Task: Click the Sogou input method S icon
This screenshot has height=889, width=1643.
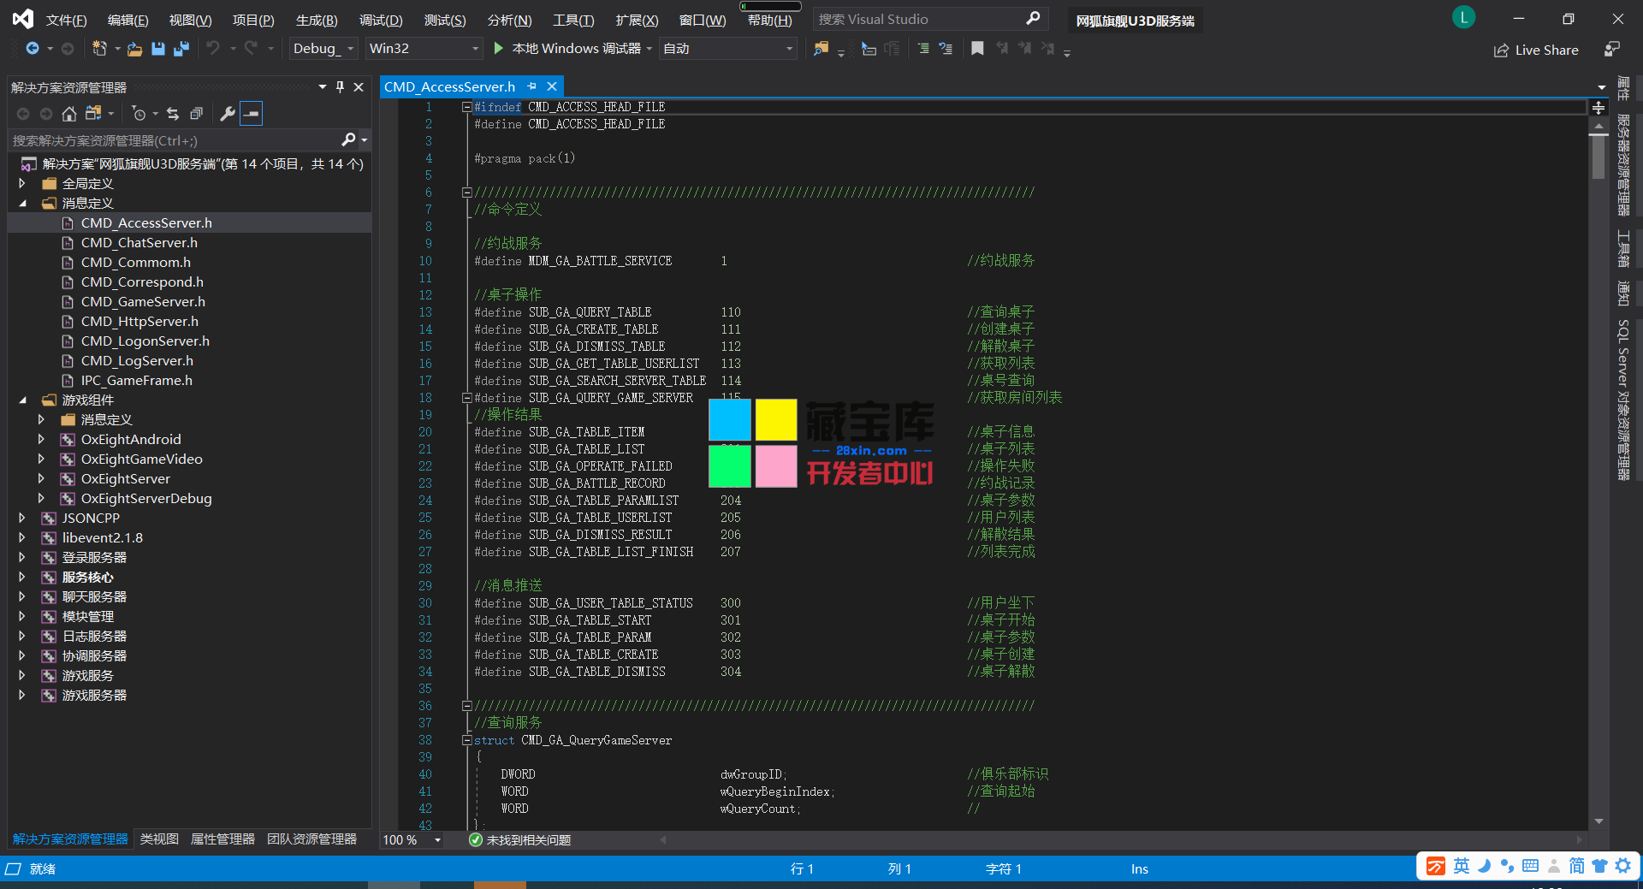Action: [1436, 866]
